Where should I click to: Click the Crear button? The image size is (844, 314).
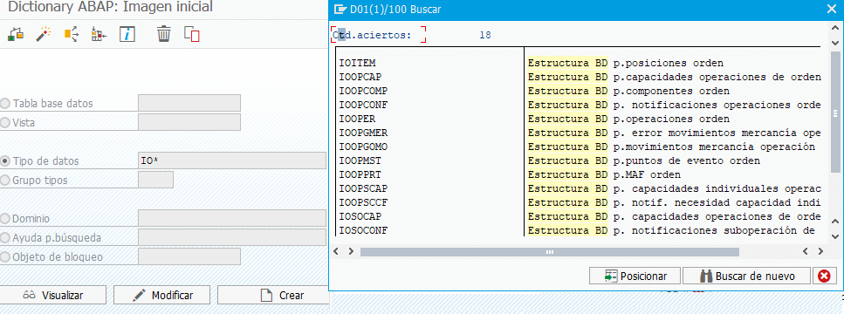click(x=272, y=295)
